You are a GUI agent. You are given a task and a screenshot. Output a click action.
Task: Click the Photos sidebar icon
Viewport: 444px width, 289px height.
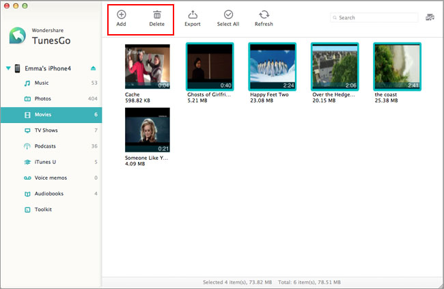(27, 99)
